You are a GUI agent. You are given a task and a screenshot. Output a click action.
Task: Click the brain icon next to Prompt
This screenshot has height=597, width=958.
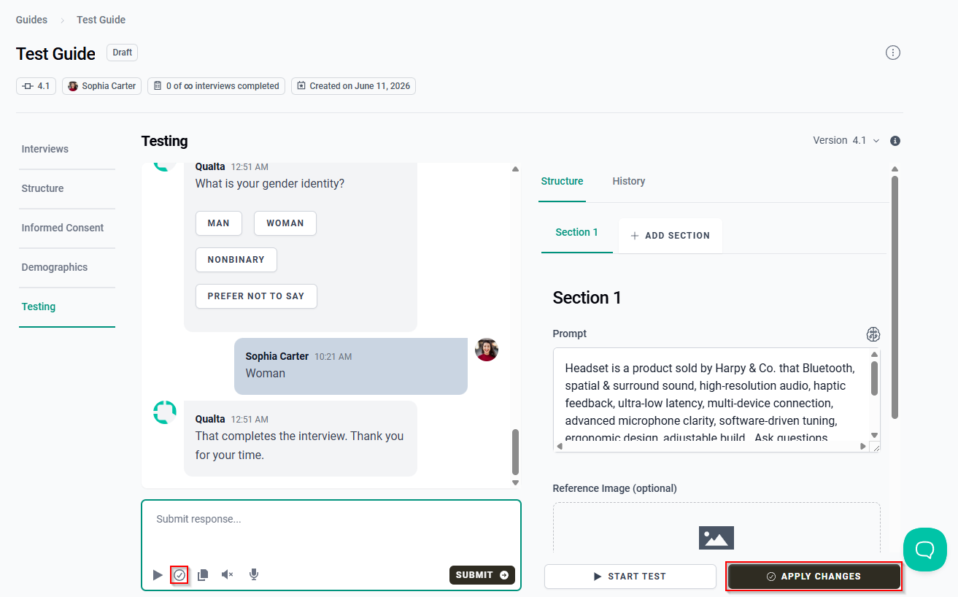(x=873, y=334)
